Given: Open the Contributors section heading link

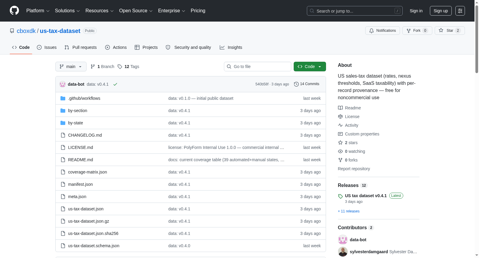Looking at the screenshot, I should click(352, 228).
